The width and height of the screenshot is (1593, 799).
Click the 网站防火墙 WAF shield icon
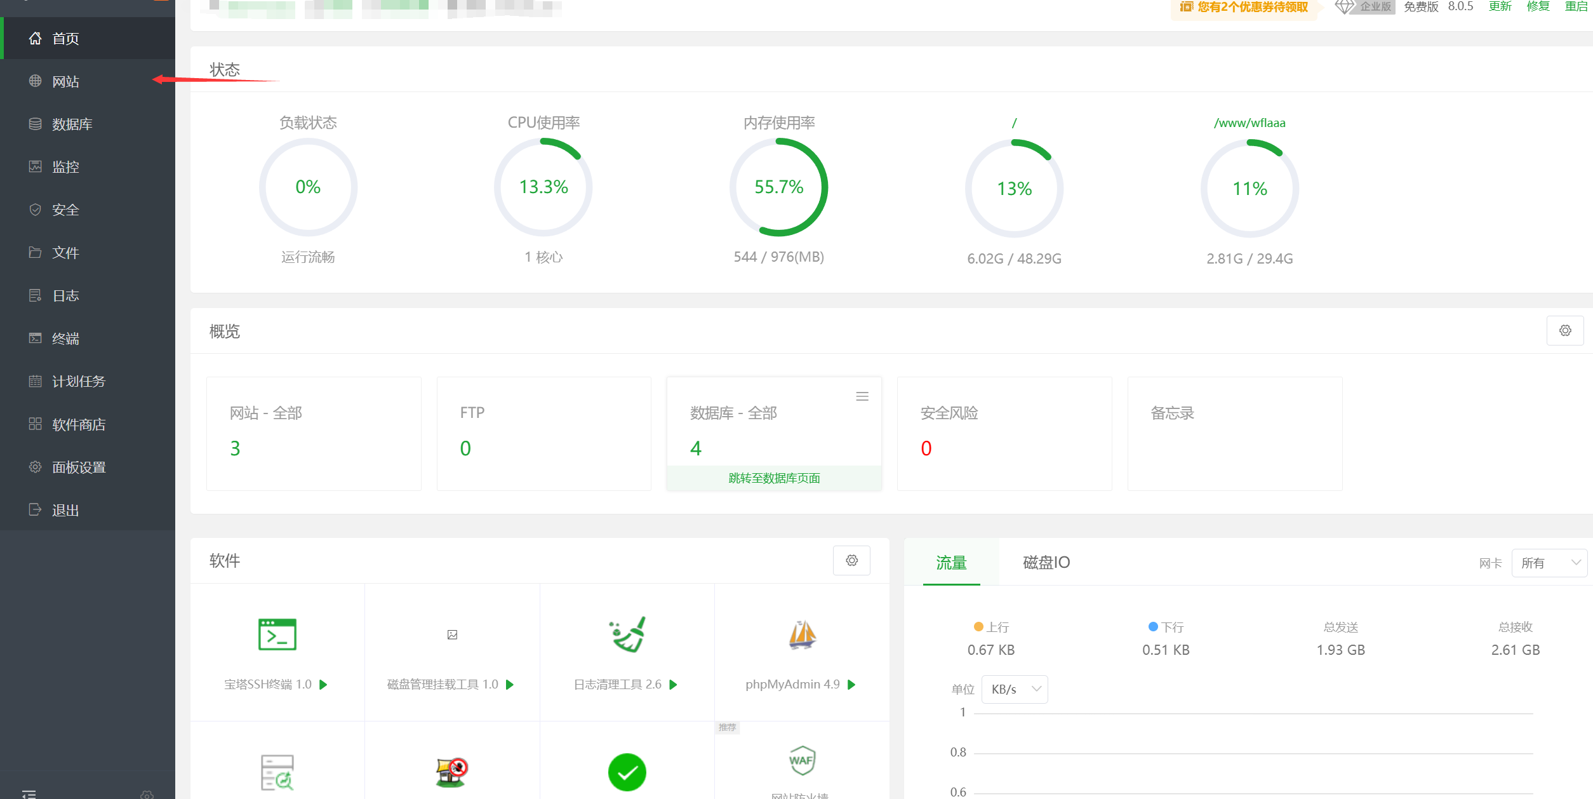click(x=802, y=760)
